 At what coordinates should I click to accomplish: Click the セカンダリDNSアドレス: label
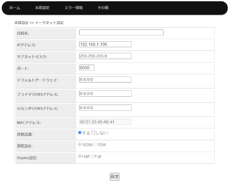pyautogui.click(x=38, y=109)
